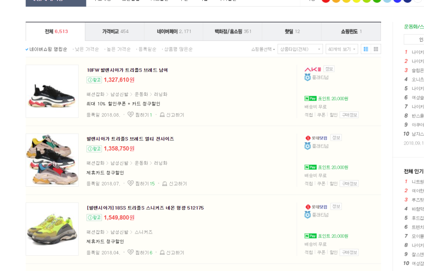Open the 쇼핑몰선택 dropdown

(263, 49)
